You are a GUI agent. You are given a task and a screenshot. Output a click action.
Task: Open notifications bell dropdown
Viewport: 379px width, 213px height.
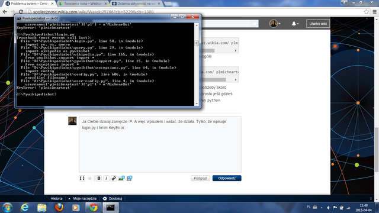[x=295, y=24]
